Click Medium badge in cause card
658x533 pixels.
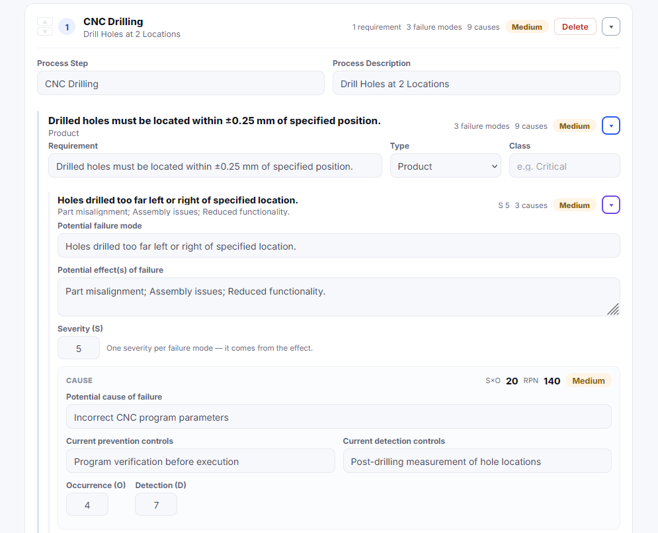[589, 381]
